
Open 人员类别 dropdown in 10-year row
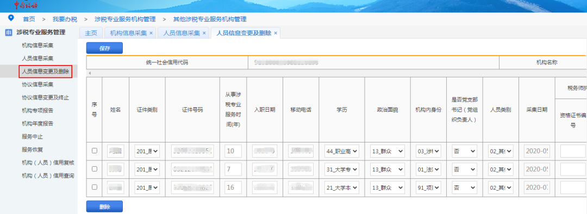501,151
